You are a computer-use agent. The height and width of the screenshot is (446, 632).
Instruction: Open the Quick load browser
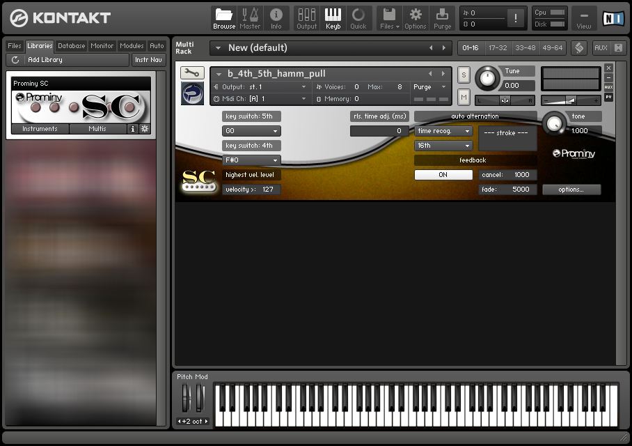(358, 18)
